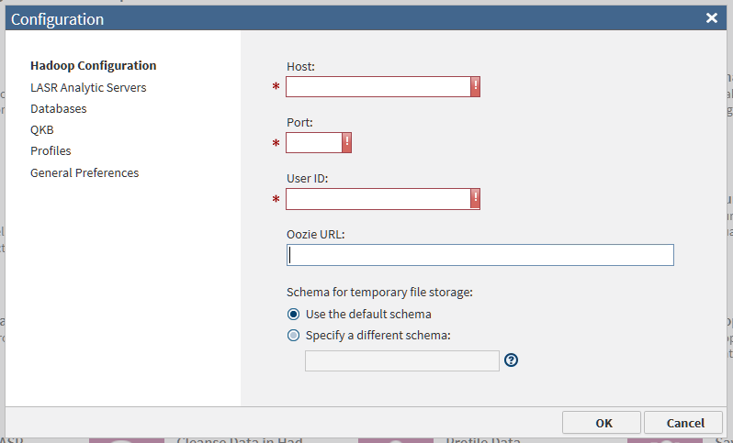Click the different schema name text box
The width and height of the screenshot is (733, 443).
(x=402, y=360)
